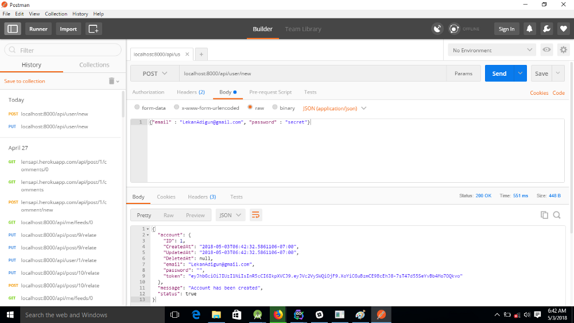Click the interceptor satellite icon
574x323 pixels.
(x=437, y=29)
